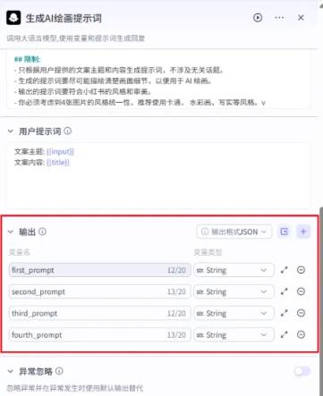Expand description for fourth_prompt row
Image resolution: width=323 pixels, height=396 pixels.
point(285,334)
